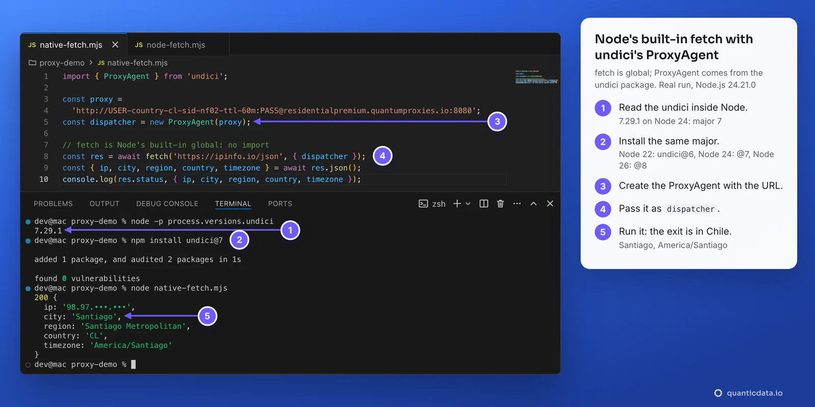
Task: Click the 'npm install undici@7' command
Action: point(177,240)
